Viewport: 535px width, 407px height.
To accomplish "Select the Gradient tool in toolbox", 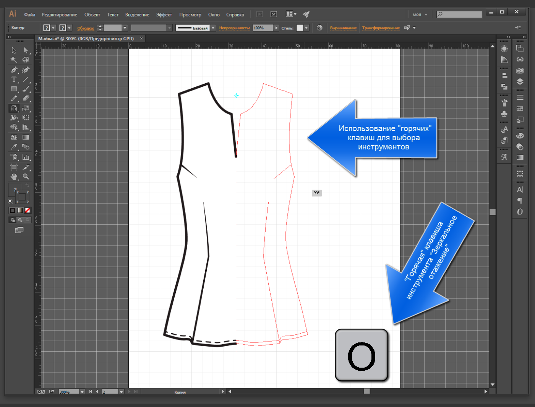I will point(26,137).
